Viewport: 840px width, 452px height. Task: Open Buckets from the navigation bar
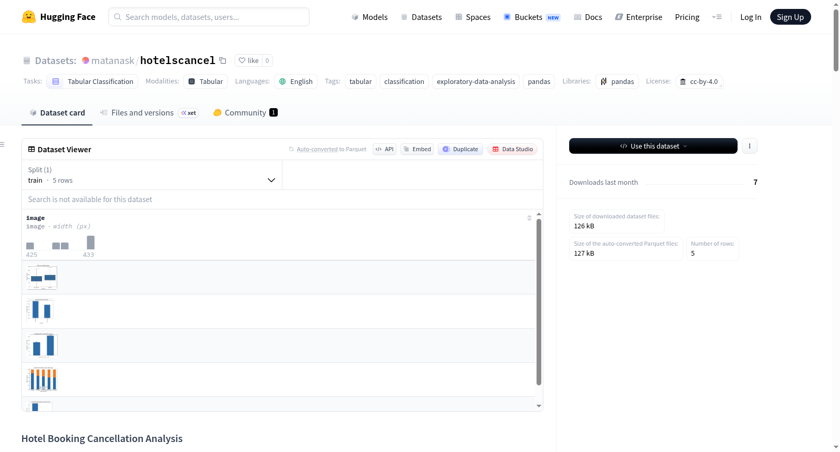[532, 17]
